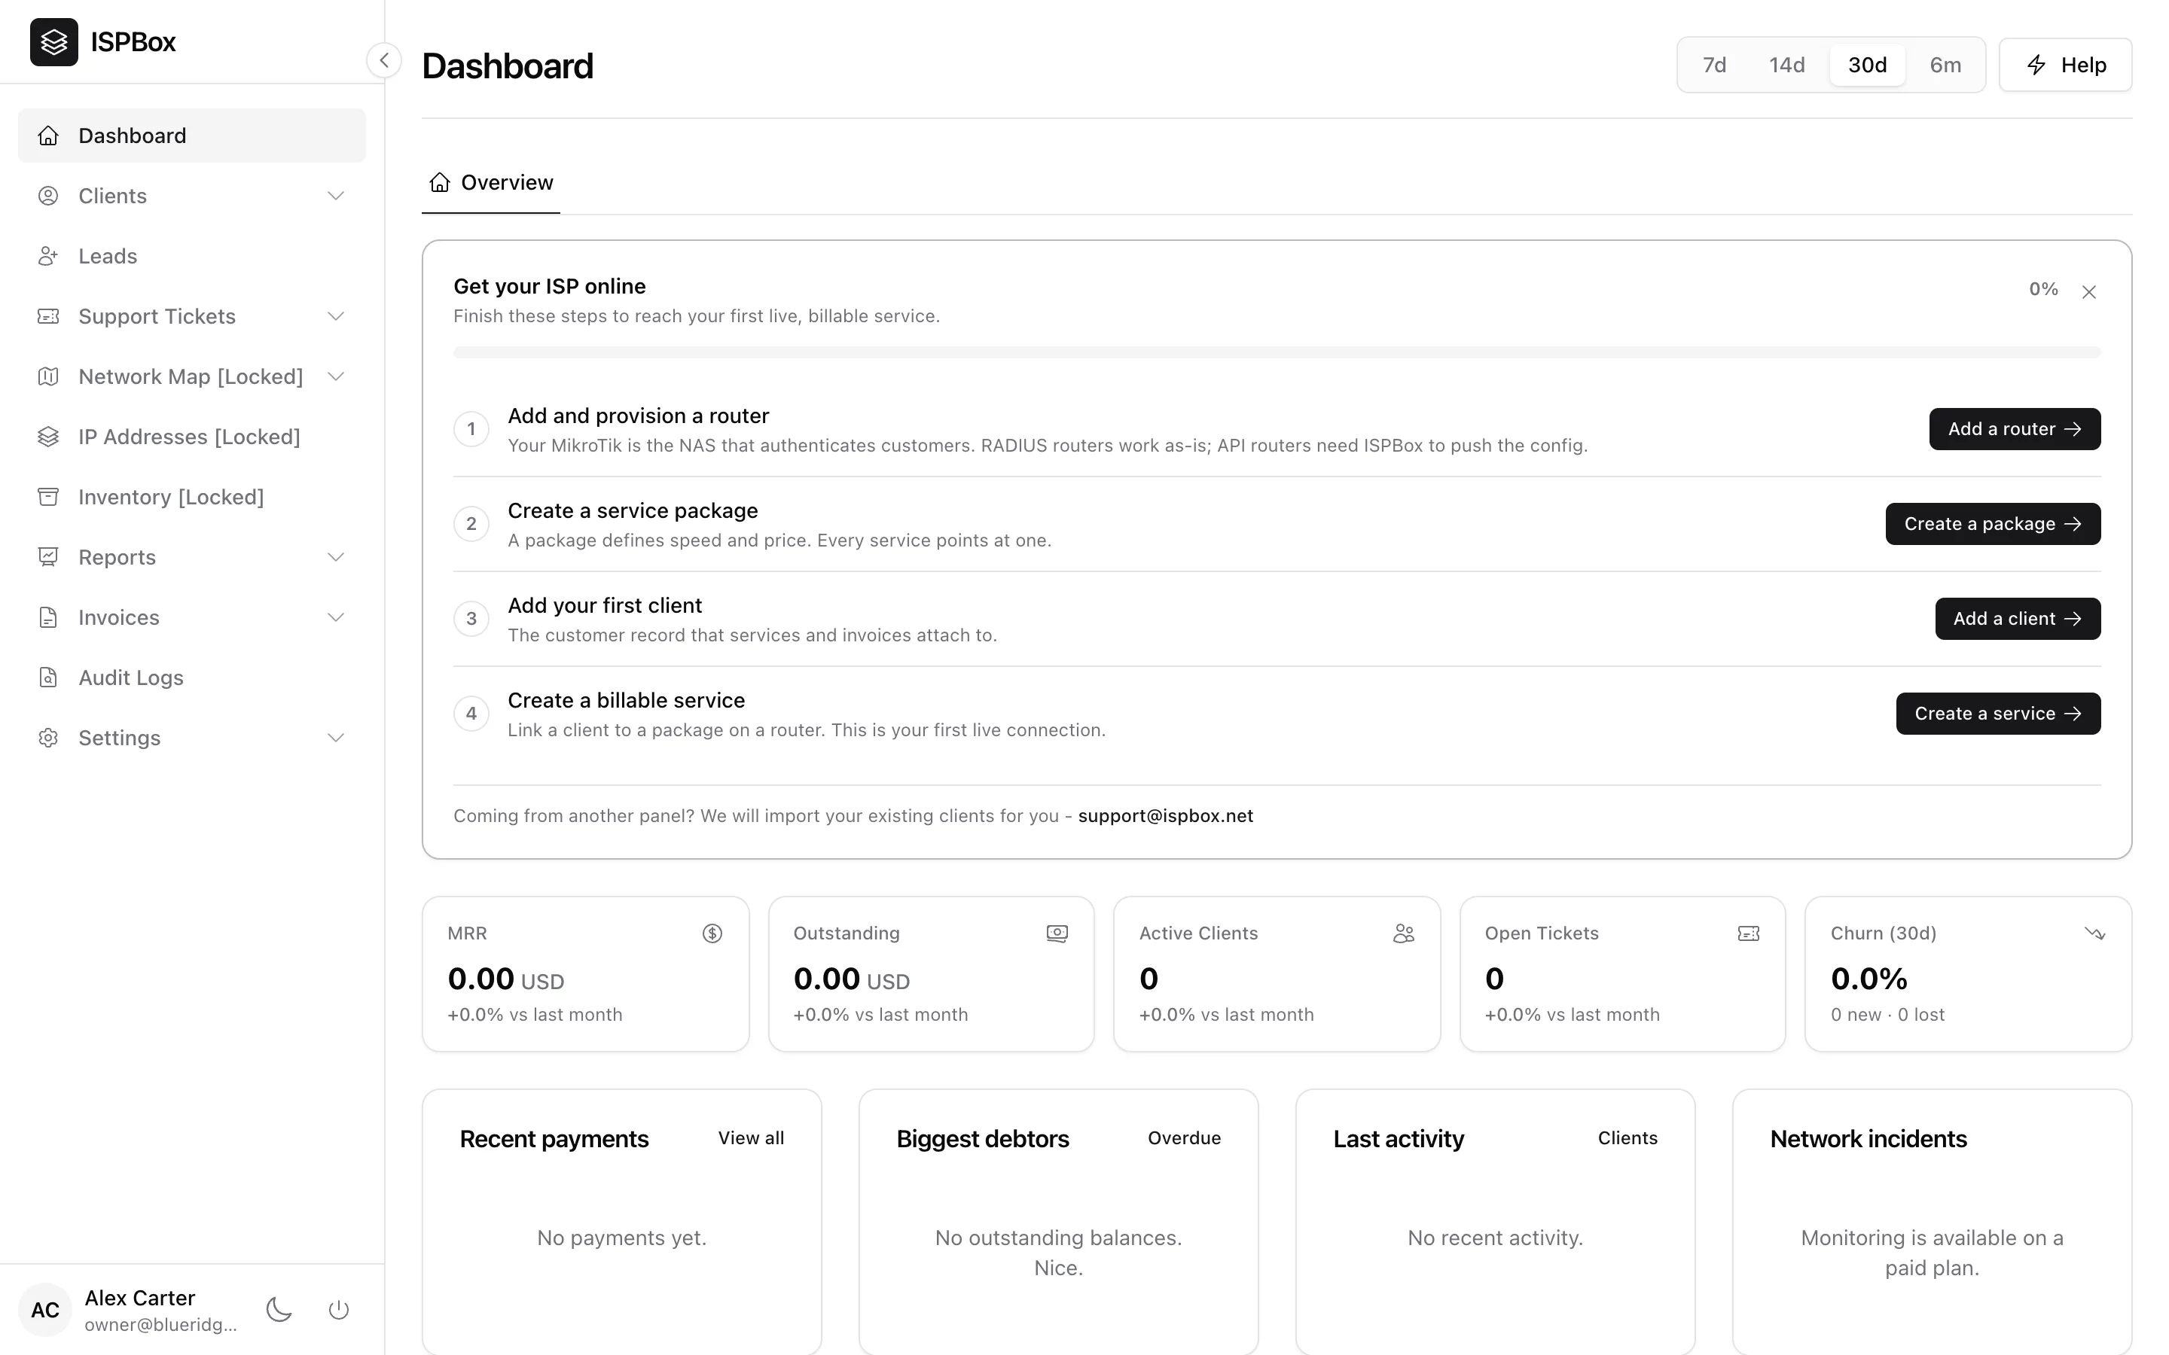Click the Network incidents heading
Image resolution: width=2169 pixels, height=1355 pixels.
(x=1868, y=1139)
